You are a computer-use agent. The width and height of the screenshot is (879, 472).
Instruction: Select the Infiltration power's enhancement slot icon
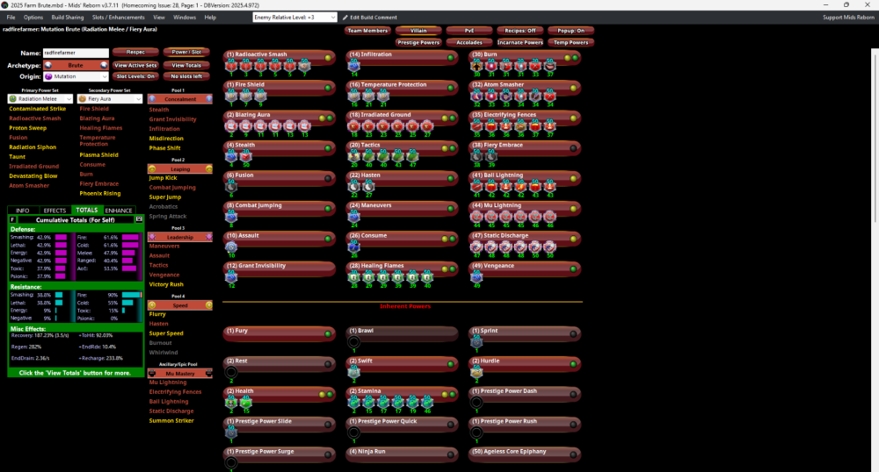click(x=353, y=65)
